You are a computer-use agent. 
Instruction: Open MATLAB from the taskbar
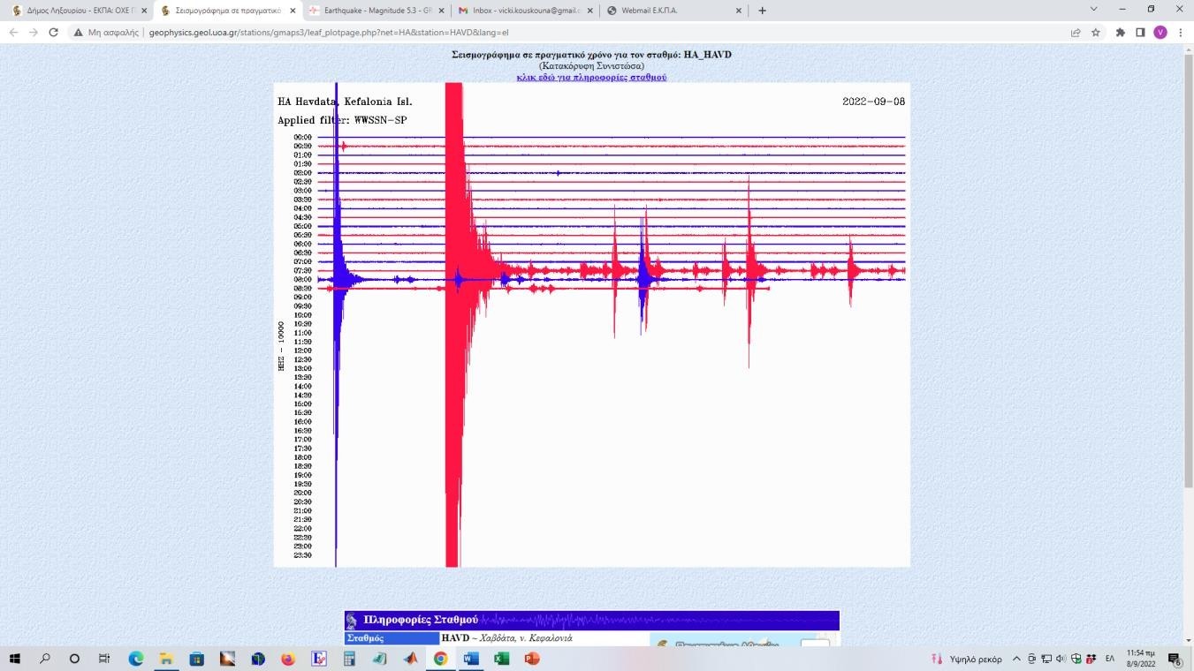410,659
